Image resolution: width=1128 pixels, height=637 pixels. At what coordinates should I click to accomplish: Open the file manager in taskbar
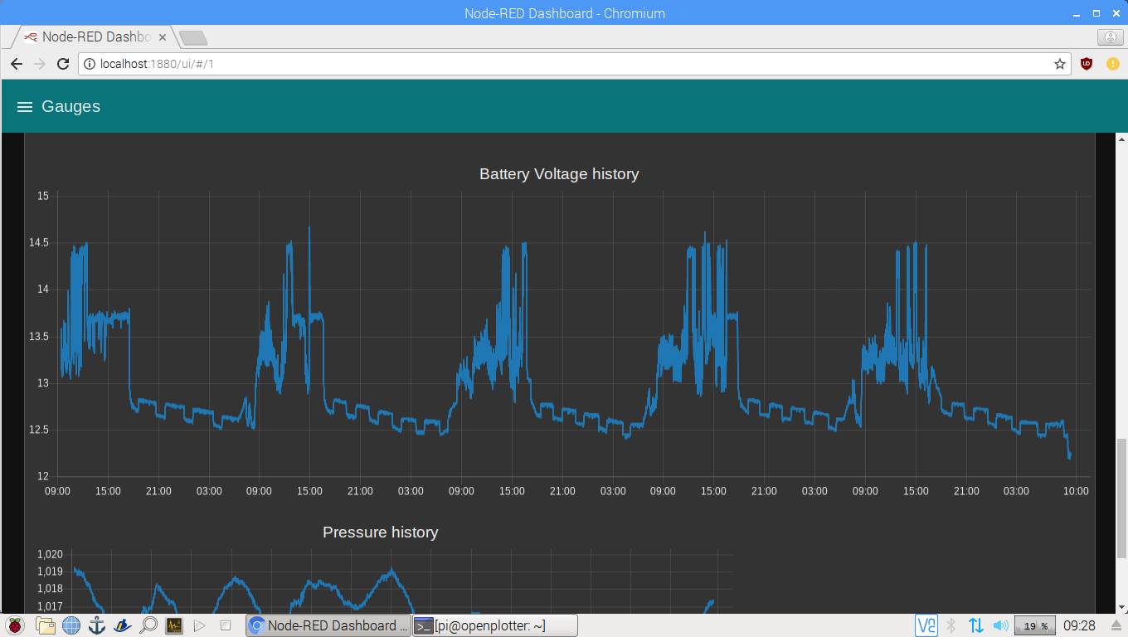(x=45, y=625)
